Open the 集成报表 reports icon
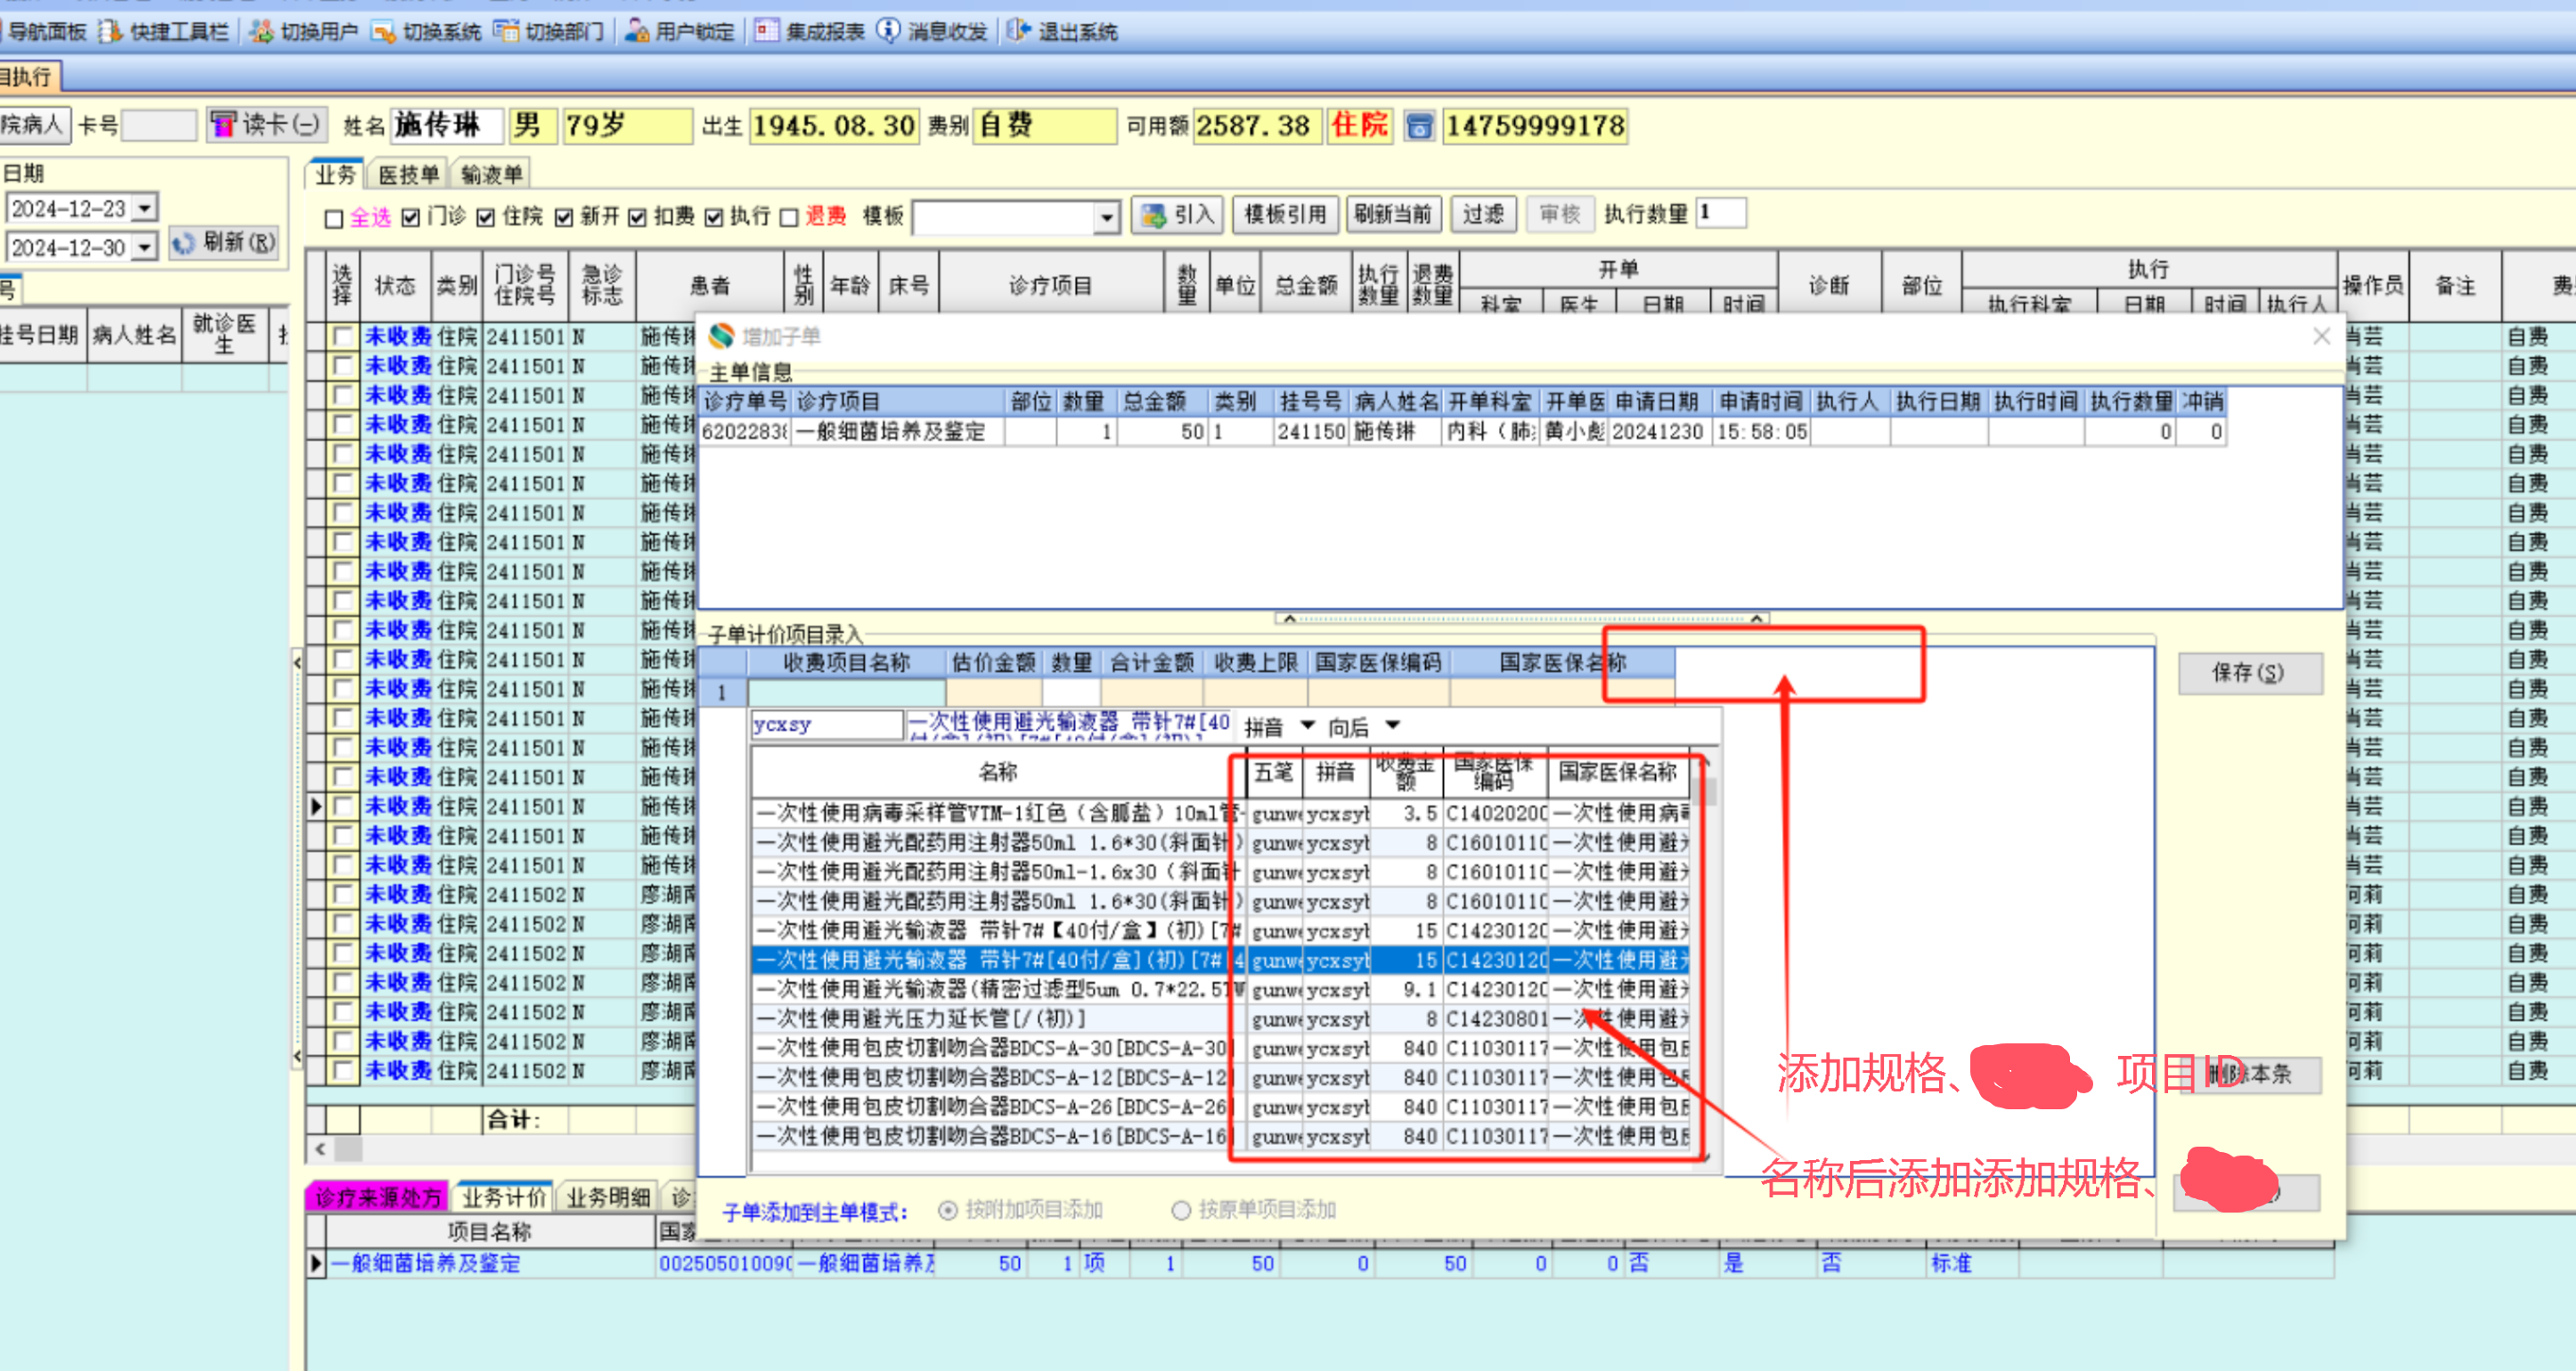This screenshot has height=1371, width=2576. [766, 32]
